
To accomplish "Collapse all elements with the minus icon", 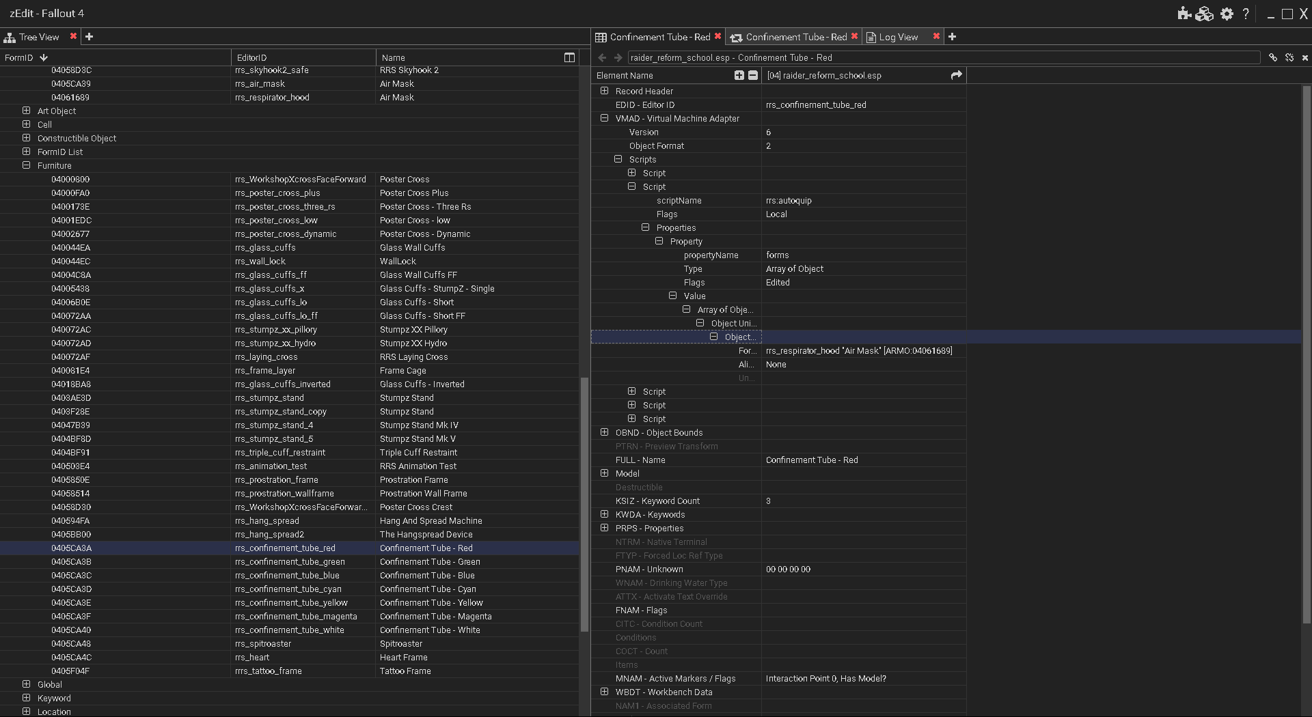I will pos(753,75).
